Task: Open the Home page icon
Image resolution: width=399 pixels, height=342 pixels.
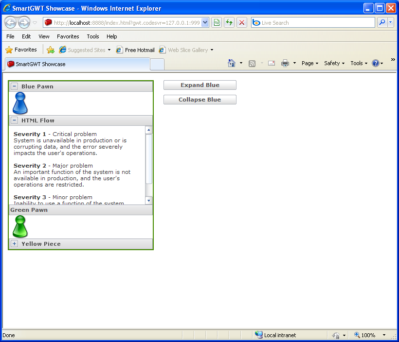Action: 232,63
